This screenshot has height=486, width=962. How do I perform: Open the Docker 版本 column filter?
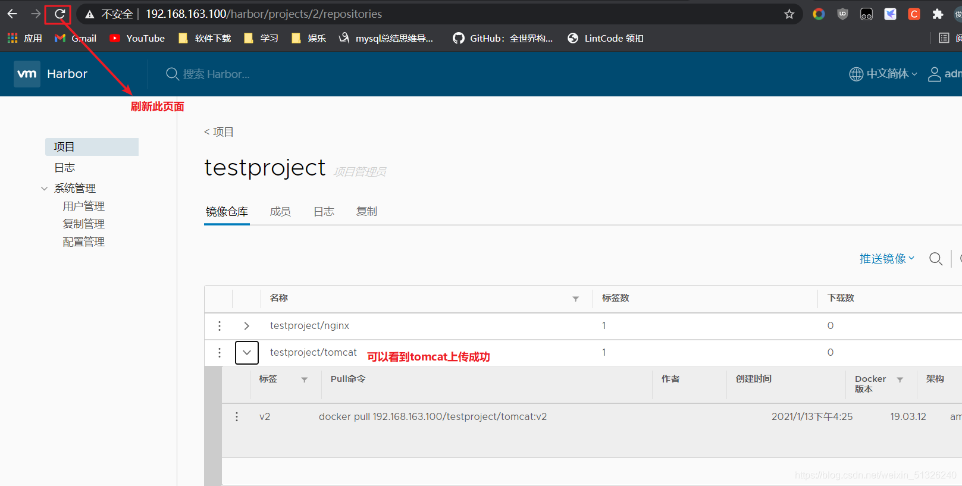(x=900, y=380)
